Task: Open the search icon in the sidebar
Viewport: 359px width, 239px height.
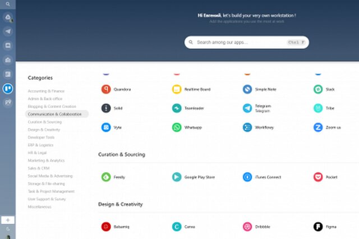Action: (8, 4)
